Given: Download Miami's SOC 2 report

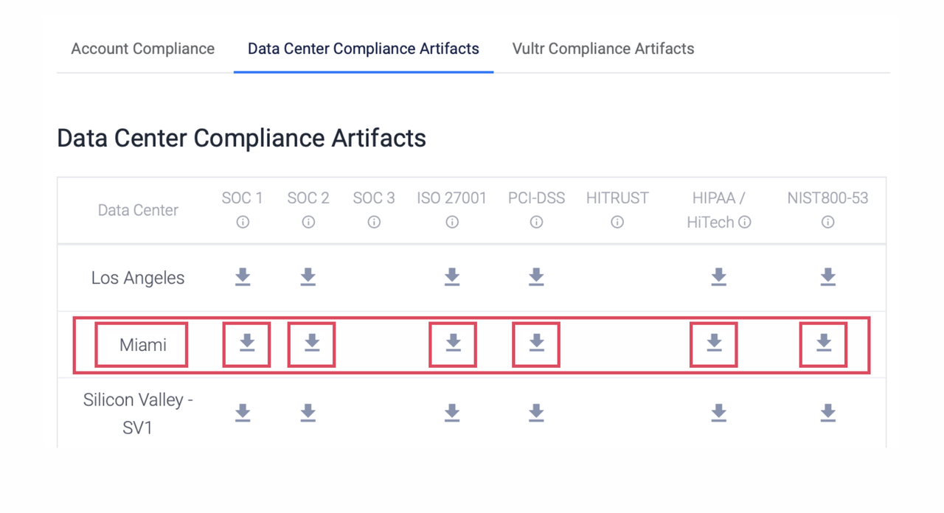Looking at the screenshot, I should [312, 343].
